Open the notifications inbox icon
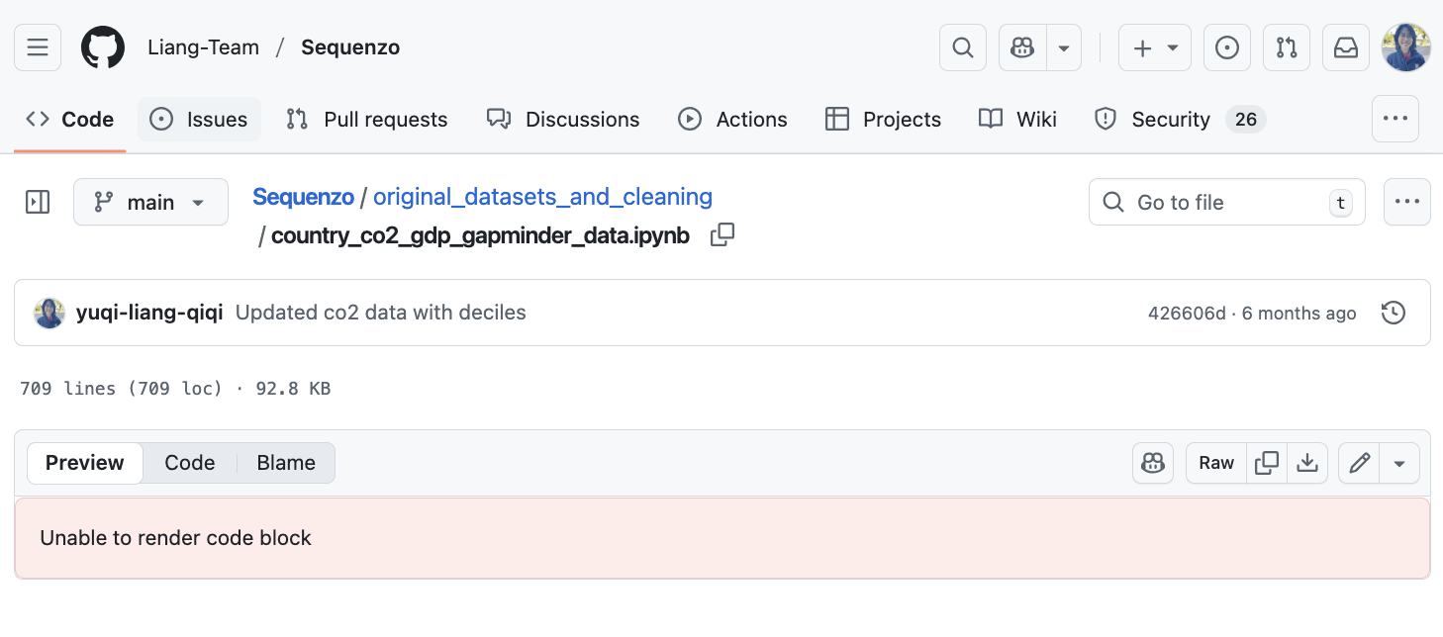This screenshot has width=1443, height=637. (x=1346, y=47)
